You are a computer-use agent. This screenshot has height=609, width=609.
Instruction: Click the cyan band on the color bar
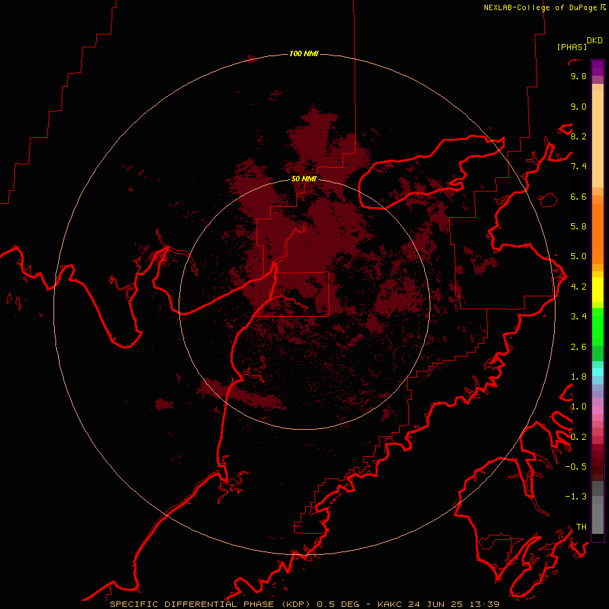597,372
